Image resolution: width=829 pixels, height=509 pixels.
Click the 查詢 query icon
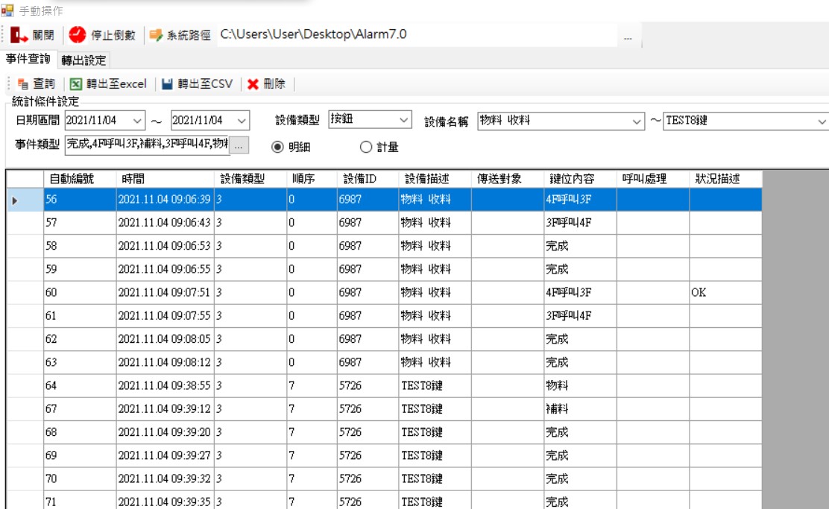click(22, 84)
